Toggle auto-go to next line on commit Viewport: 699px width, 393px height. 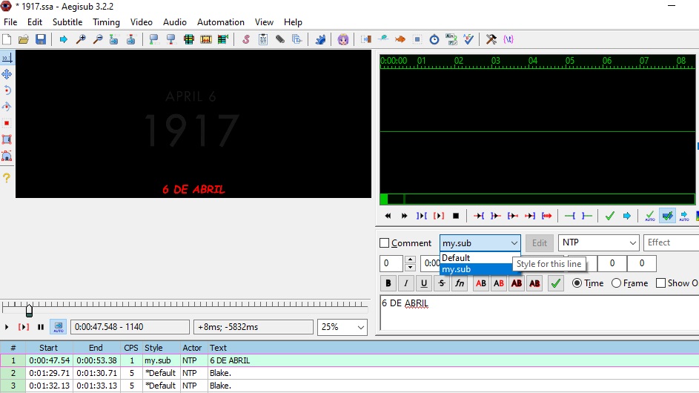(x=667, y=216)
